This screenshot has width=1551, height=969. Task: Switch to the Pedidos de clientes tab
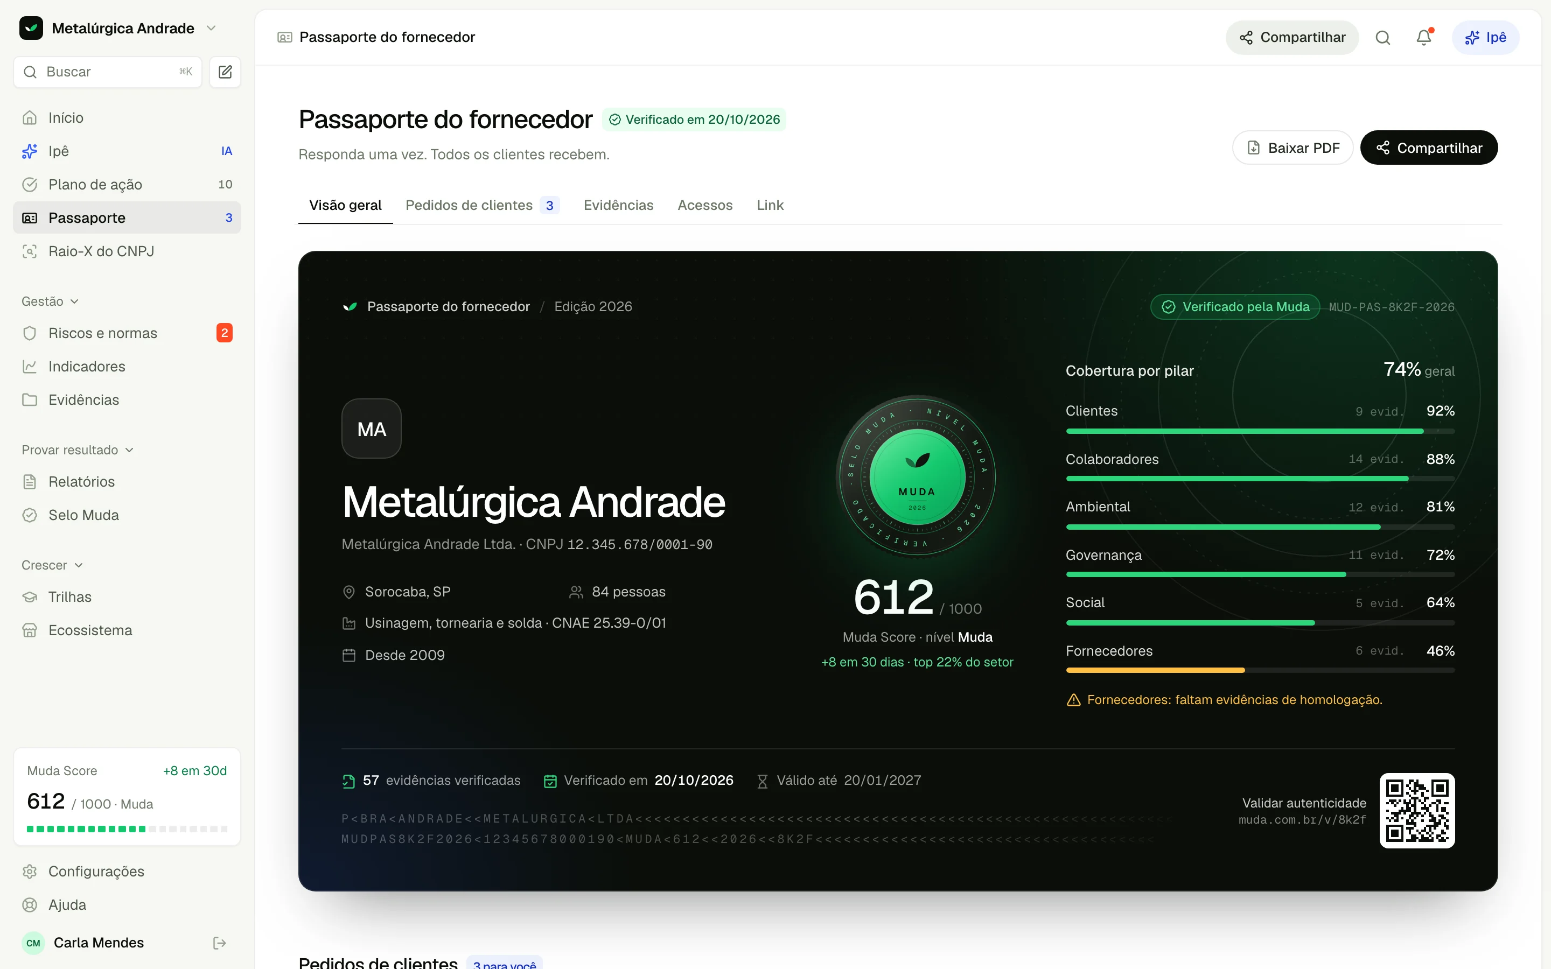(482, 205)
